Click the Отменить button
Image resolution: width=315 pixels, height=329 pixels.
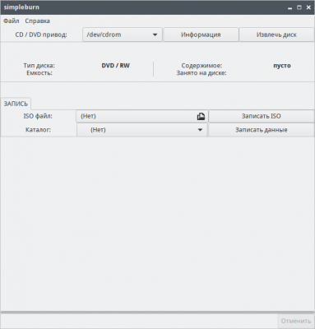pyautogui.click(x=296, y=321)
